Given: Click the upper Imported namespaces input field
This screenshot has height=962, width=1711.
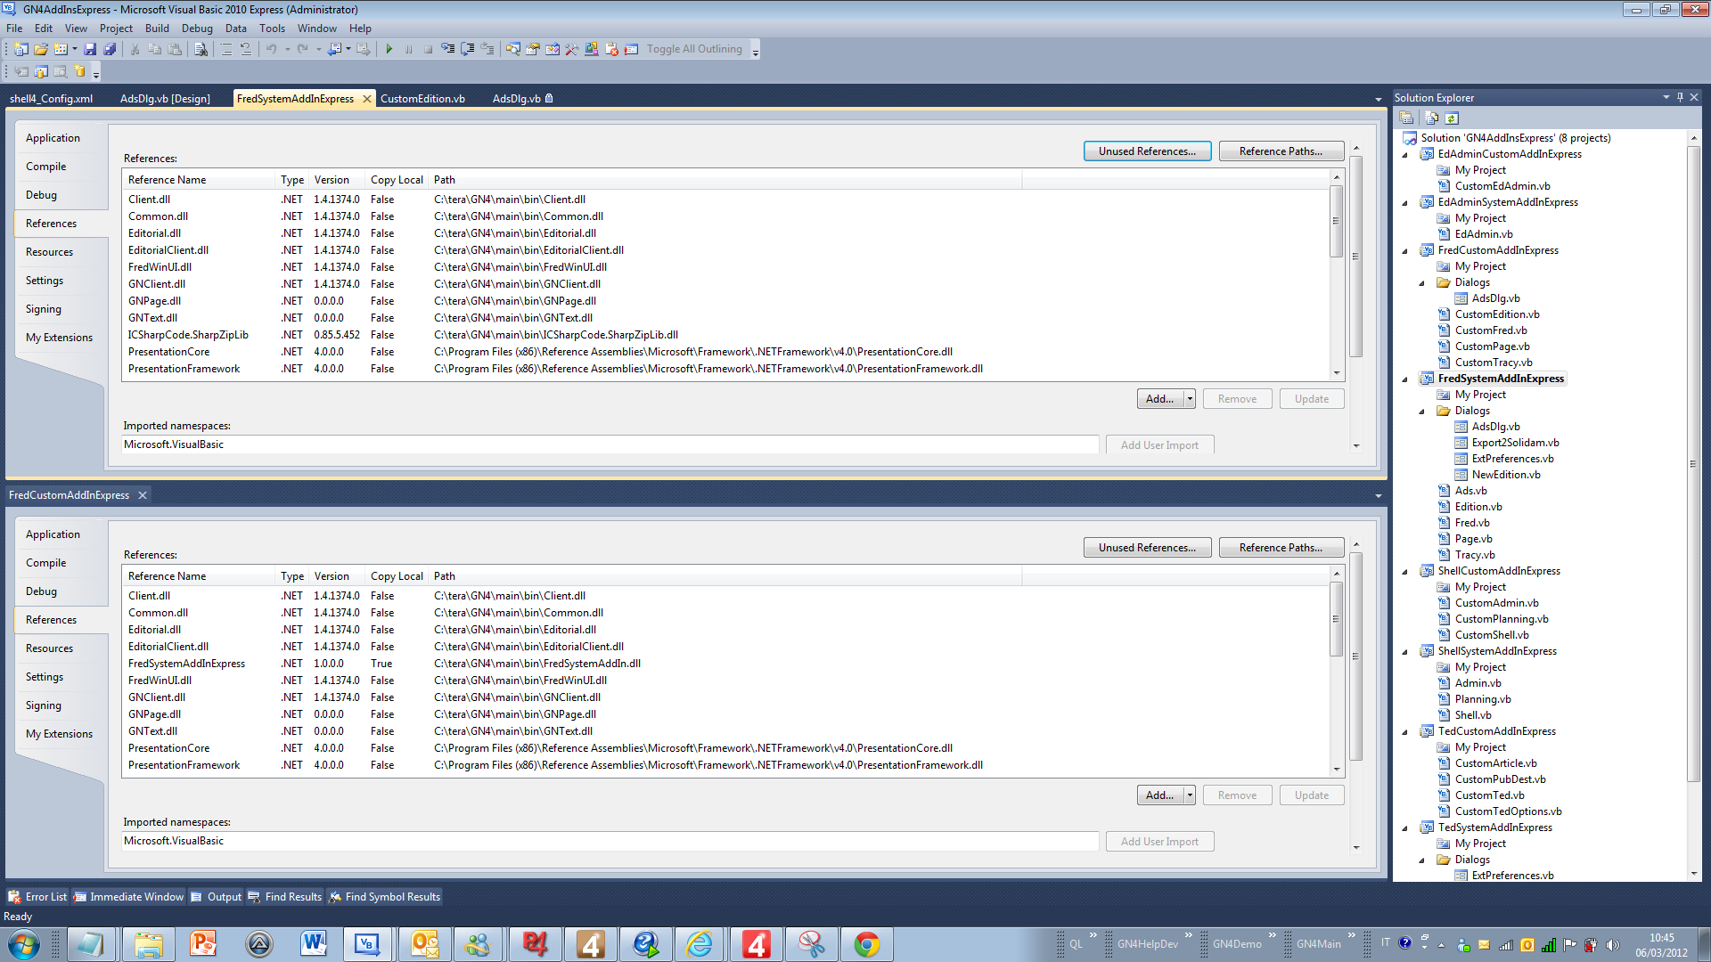Looking at the screenshot, I should (x=610, y=444).
